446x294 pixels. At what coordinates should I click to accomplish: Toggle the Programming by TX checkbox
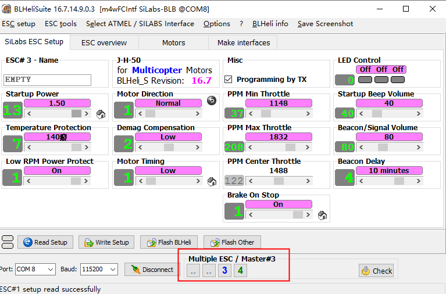tap(228, 80)
